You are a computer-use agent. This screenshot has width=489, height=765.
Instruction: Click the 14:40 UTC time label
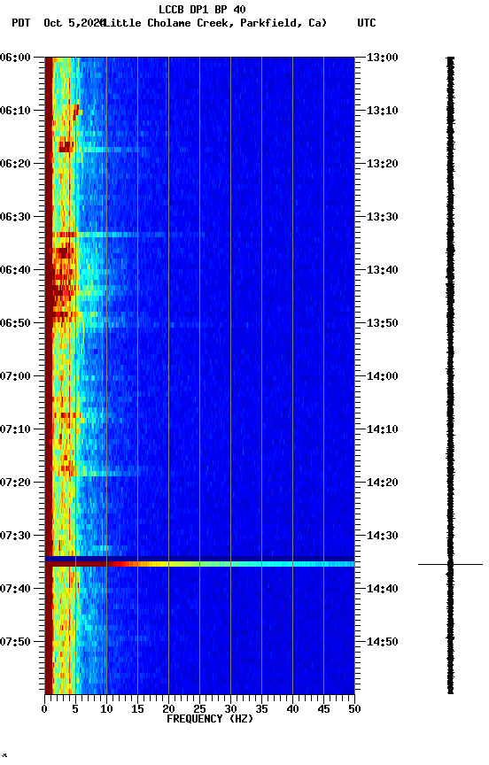point(383,589)
